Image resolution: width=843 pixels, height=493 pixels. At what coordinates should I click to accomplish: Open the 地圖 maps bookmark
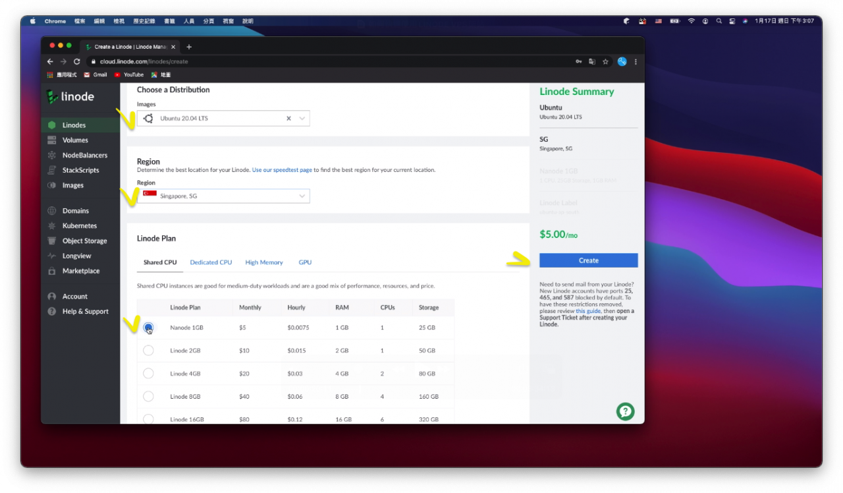(x=161, y=75)
